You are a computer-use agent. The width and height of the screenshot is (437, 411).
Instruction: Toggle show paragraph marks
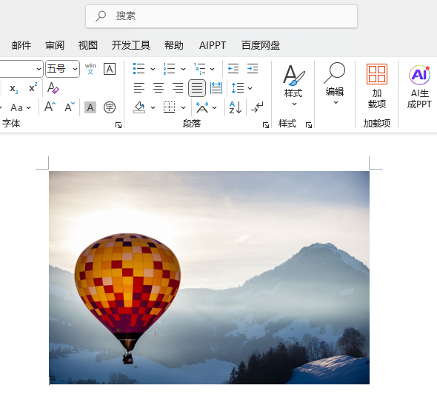pyautogui.click(x=257, y=107)
